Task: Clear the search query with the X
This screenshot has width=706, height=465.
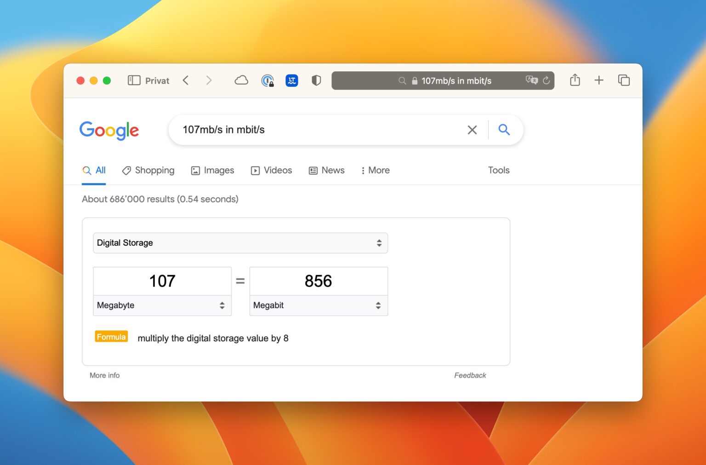Action: tap(472, 130)
